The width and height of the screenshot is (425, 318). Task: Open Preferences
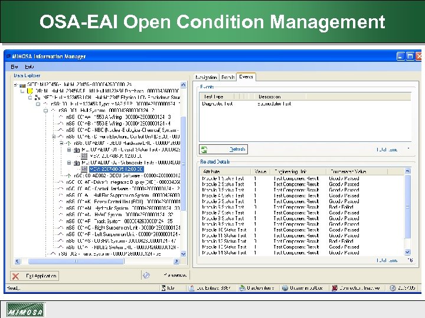tap(166, 275)
